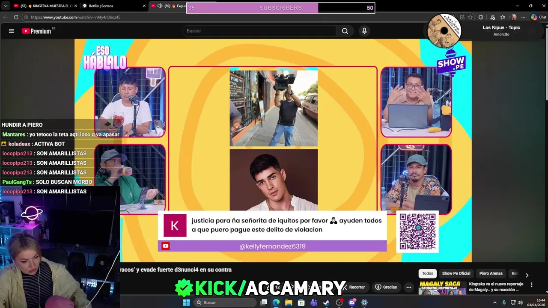Open 'Kingteka ve el nuevo reportaje' video title
Image resolution: width=548 pixels, height=308 pixels.
click(496, 287)
